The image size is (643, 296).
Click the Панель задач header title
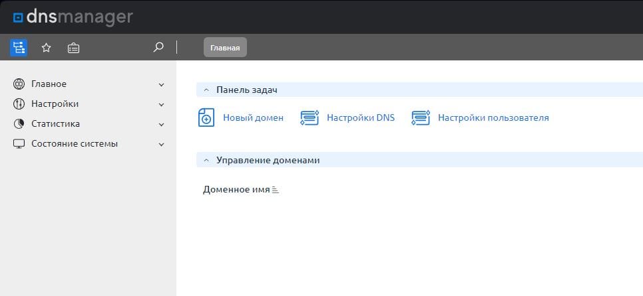[247, 90]
